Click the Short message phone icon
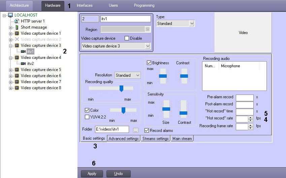Viewport: 286px width, 178px height. point(17,27)
